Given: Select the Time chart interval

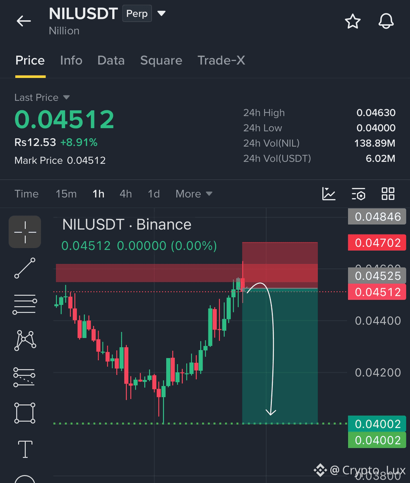Looking at the screenshot, I should (x=26, y=194).
